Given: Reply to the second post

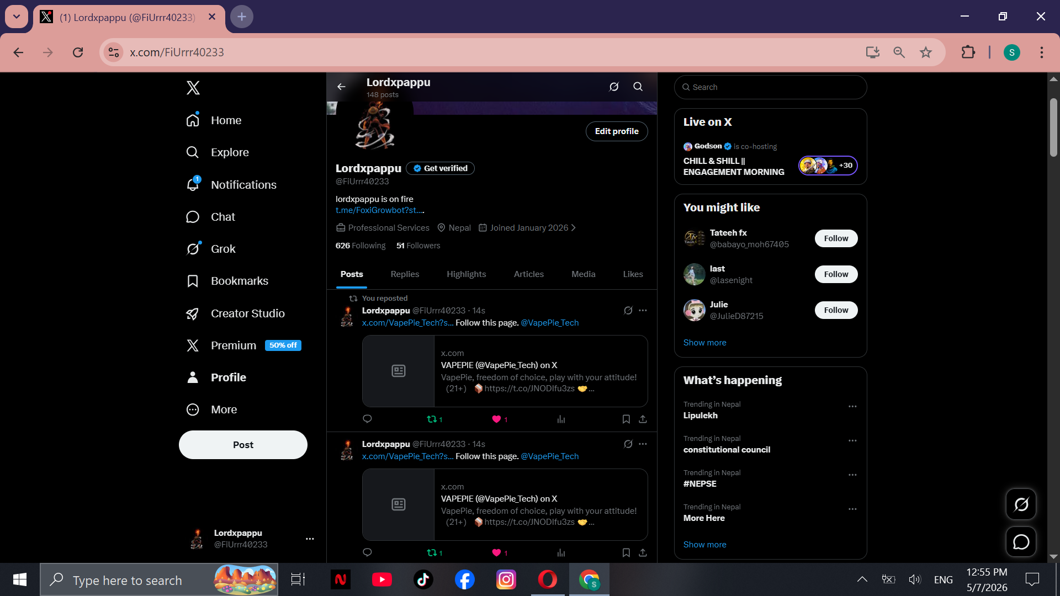Looking at the screenshot, I should click(x=367, y=552).
